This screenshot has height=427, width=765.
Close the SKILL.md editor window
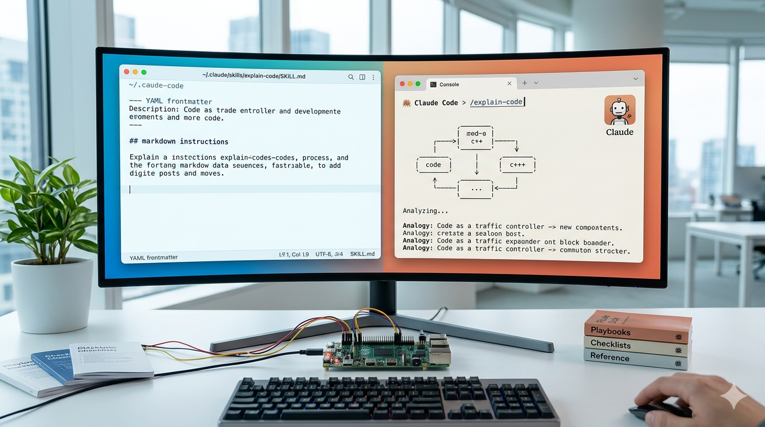126,72
